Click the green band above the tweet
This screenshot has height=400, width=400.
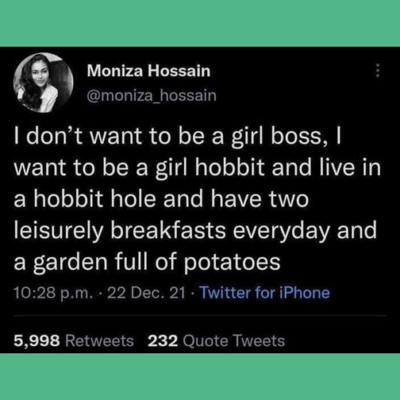pyautogui.click(x=200, y=23)
